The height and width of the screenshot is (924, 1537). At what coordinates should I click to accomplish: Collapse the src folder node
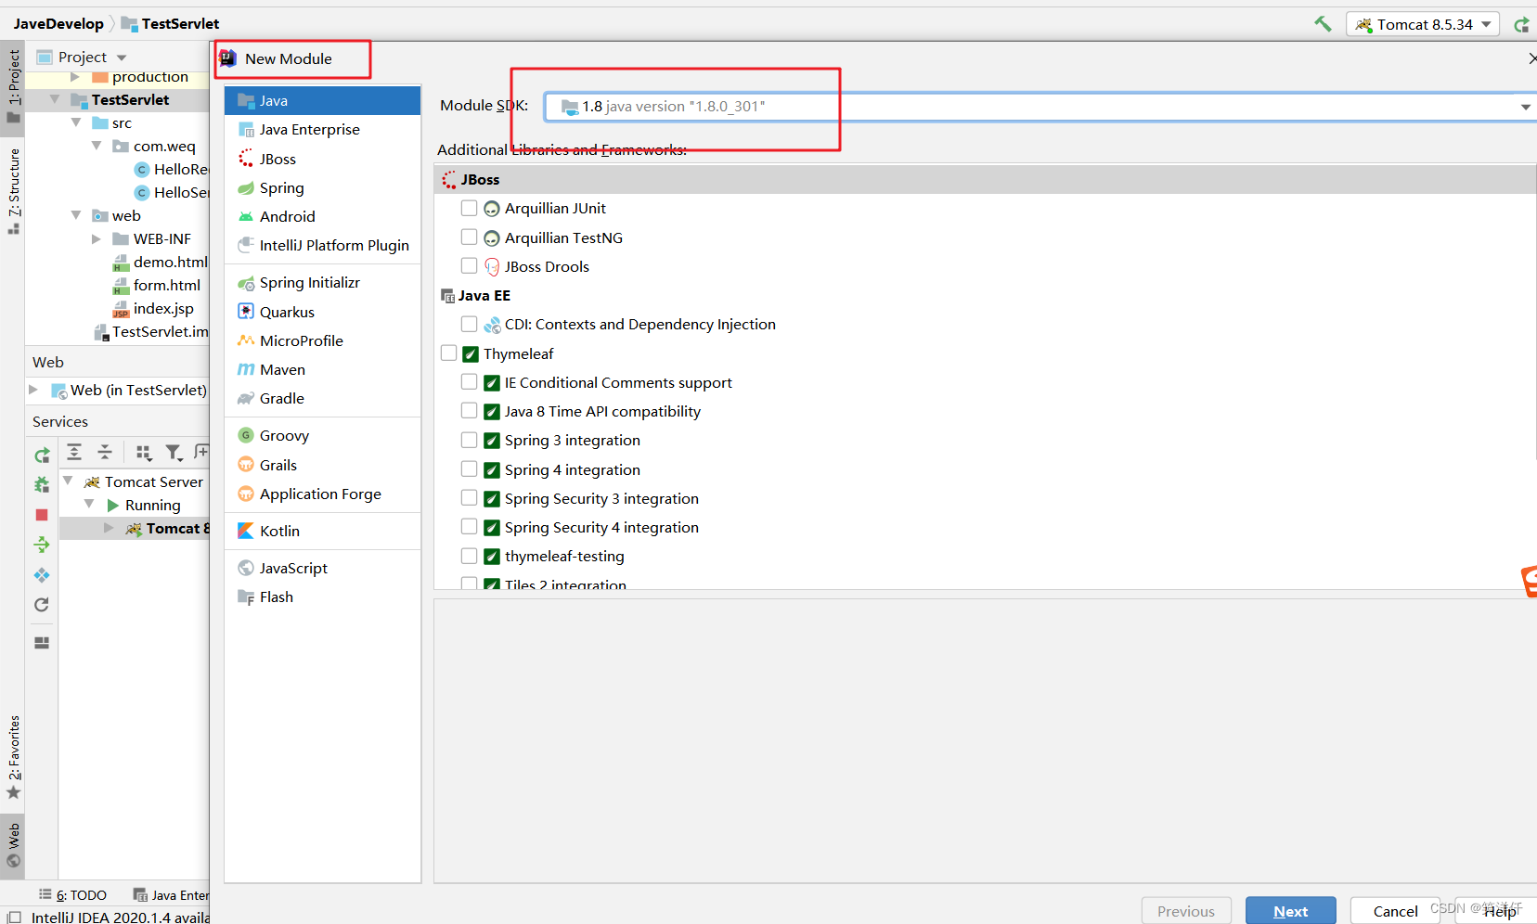pos(76,122)
